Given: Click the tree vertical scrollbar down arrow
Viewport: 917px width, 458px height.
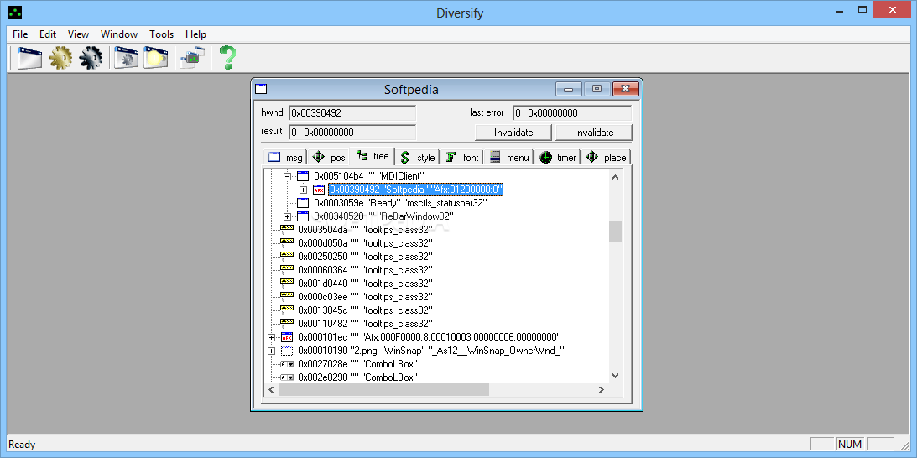Looking at the screenshot, I should coord(615,376).
